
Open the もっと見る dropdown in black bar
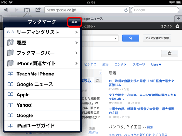coord(88,26)
